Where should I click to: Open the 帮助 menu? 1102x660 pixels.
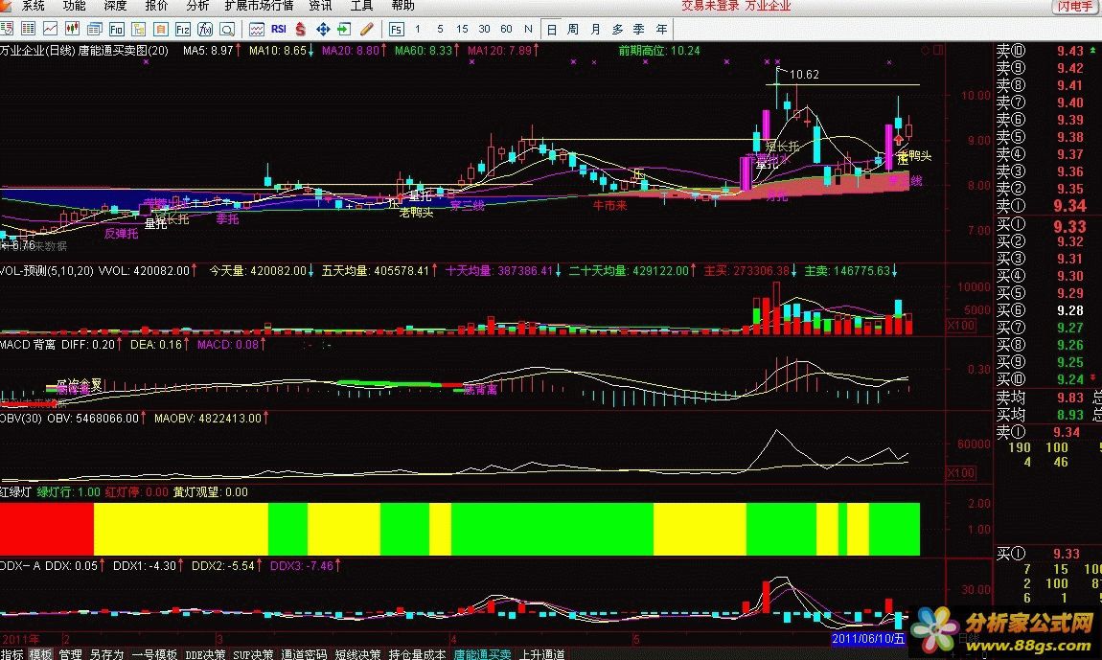(402, 6)
